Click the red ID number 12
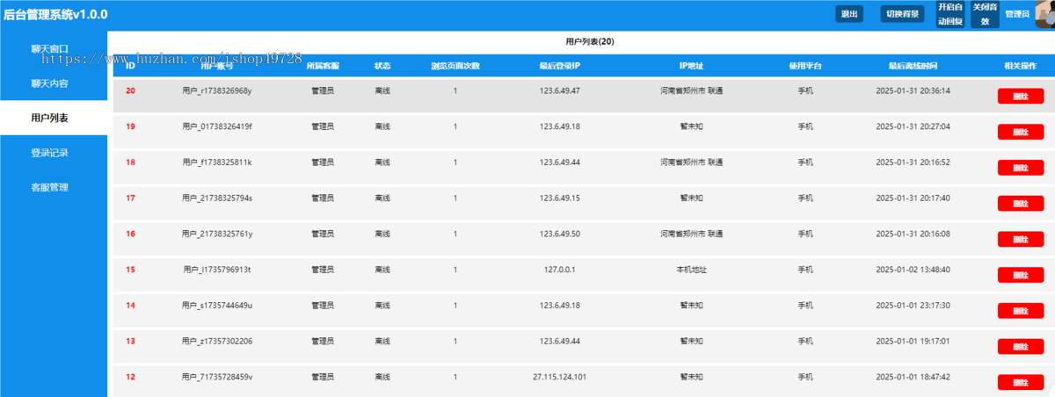 (x=130, y=377)
